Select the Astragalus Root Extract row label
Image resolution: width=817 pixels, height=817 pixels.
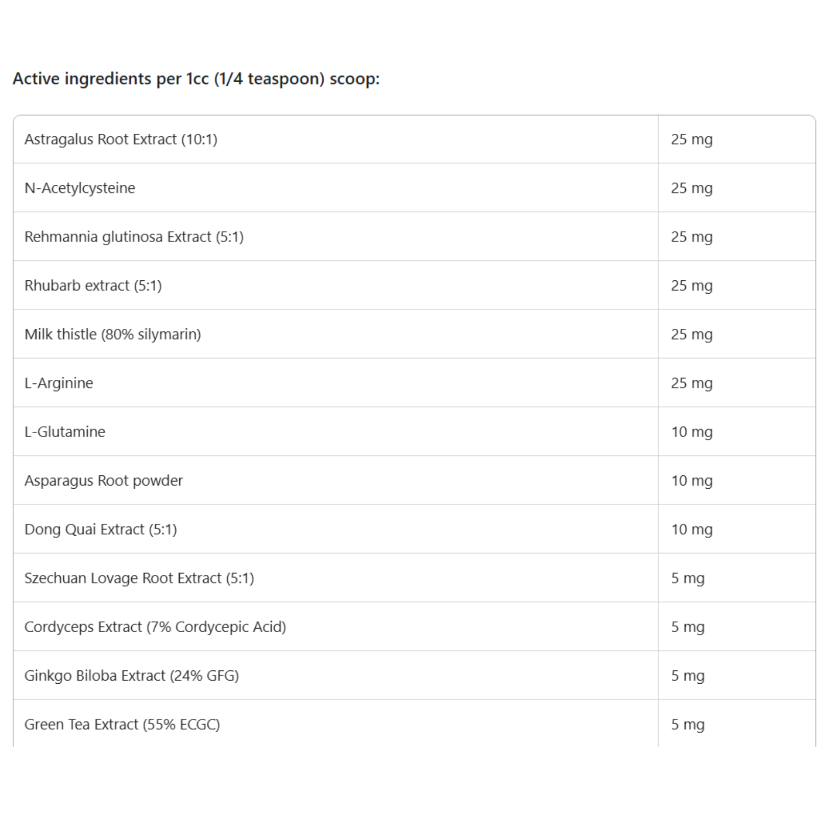pos(121,139)
